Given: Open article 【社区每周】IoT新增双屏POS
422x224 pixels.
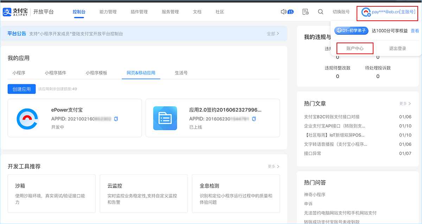Looking at the screenshot, I should coord(334,135).
